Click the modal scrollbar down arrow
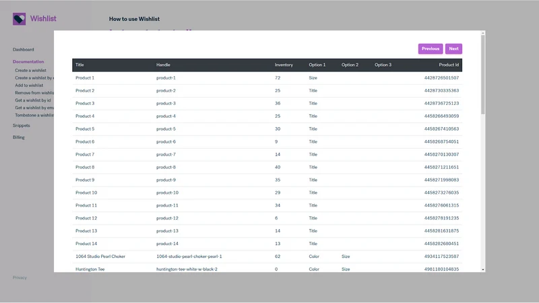The height and width of the screenshot is (303, 539). [x=483, y=270]
